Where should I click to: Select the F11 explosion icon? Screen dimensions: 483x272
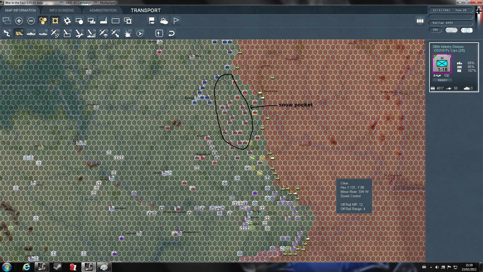pos(128,33)
